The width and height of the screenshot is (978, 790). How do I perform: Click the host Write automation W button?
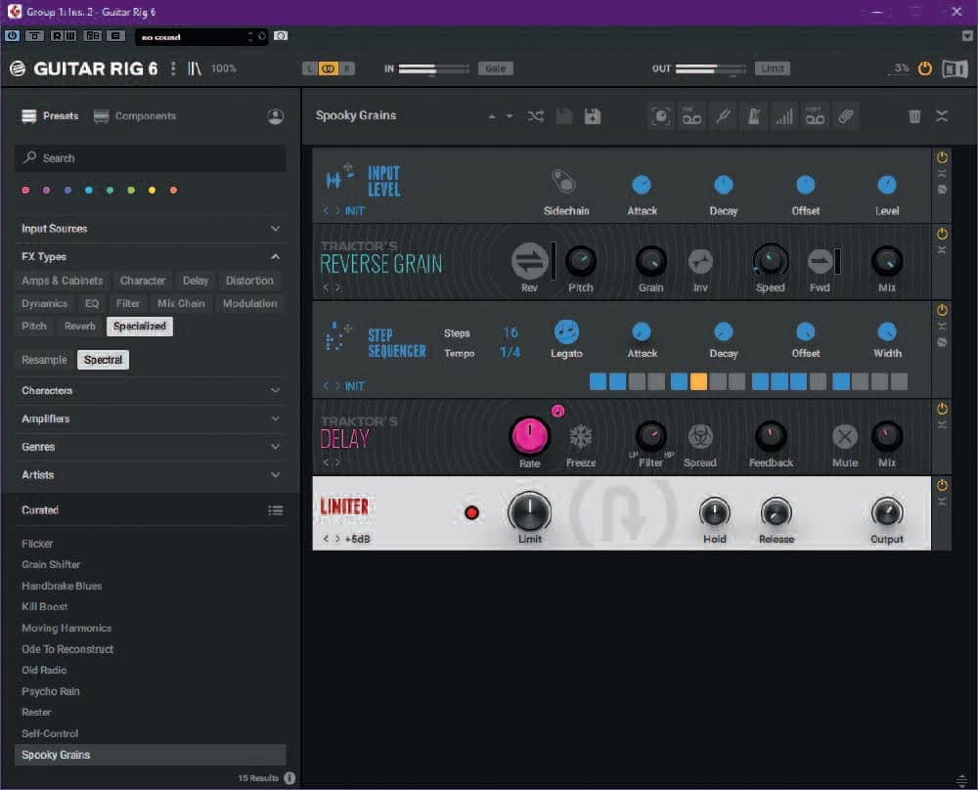(70, 35)
